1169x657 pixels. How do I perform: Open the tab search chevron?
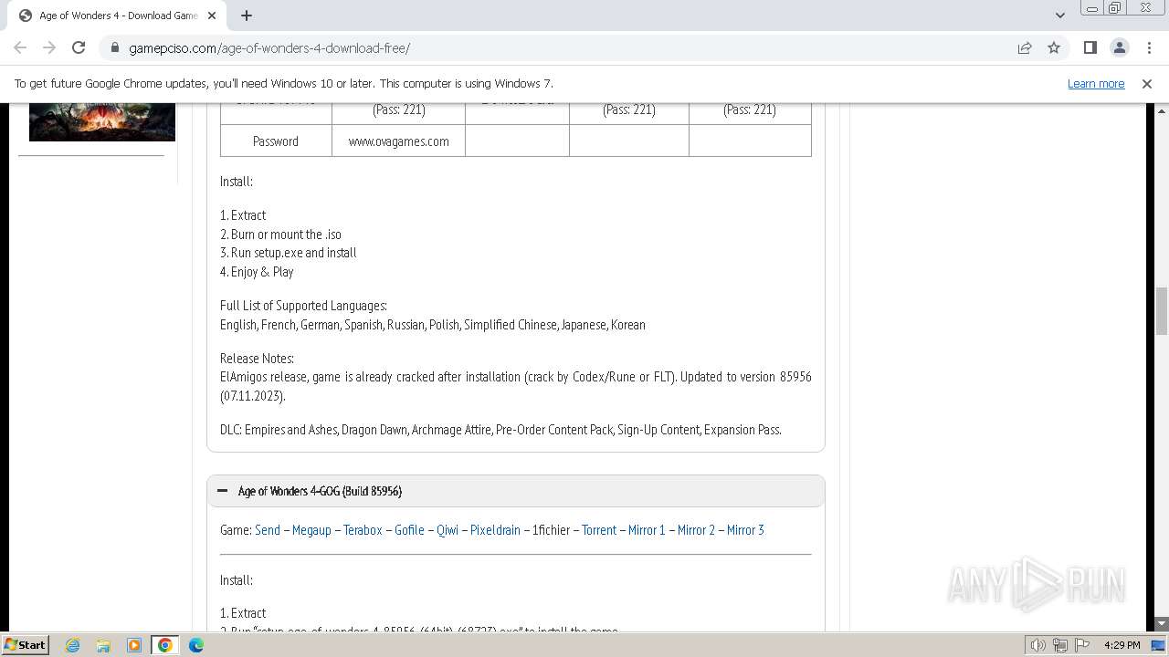pyautogui.click(x=1059, y=16)
